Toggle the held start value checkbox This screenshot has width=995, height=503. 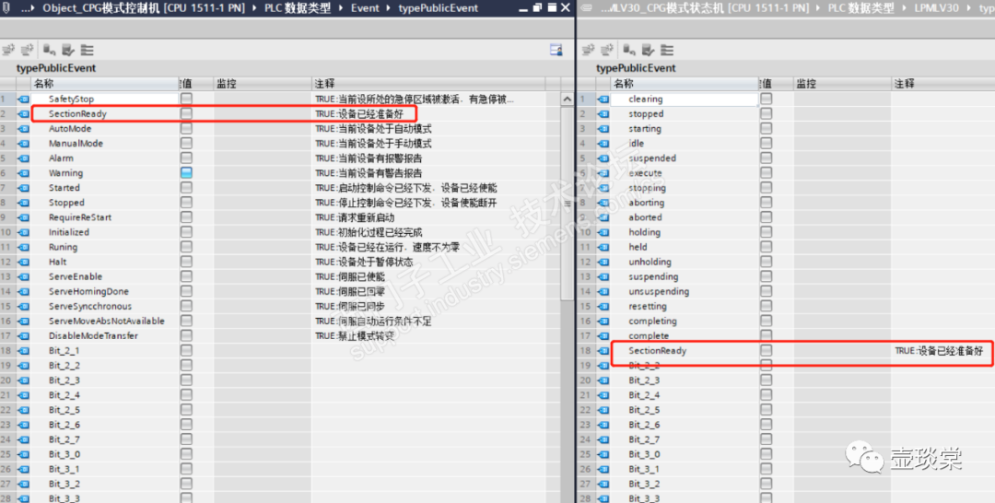point(767,247)
